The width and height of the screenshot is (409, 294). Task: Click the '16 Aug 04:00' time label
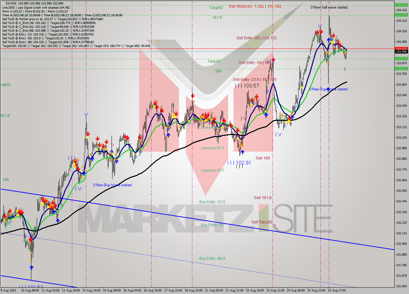point(133,290)
